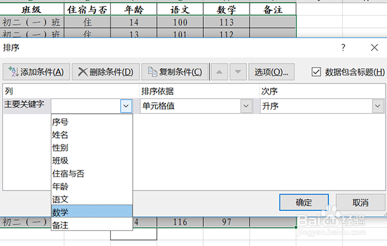
Task: Open the 次序 升序 dropdown
Action: click(x=378, y=106)
